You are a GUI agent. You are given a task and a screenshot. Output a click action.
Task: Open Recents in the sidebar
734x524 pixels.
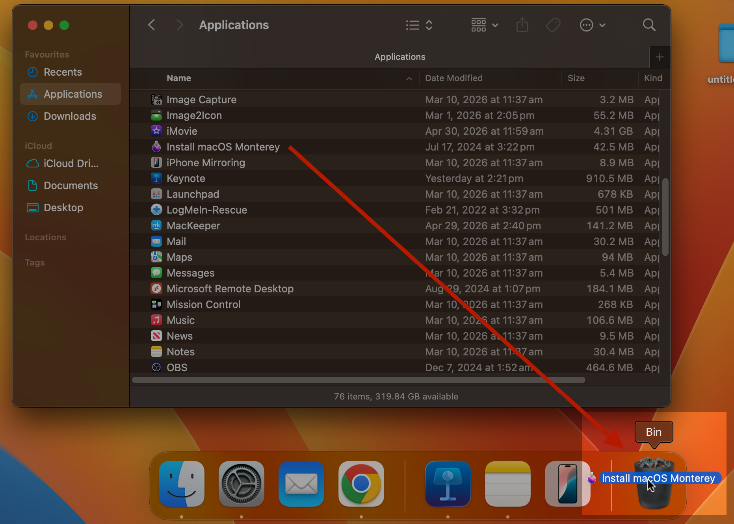coord(71,72)
